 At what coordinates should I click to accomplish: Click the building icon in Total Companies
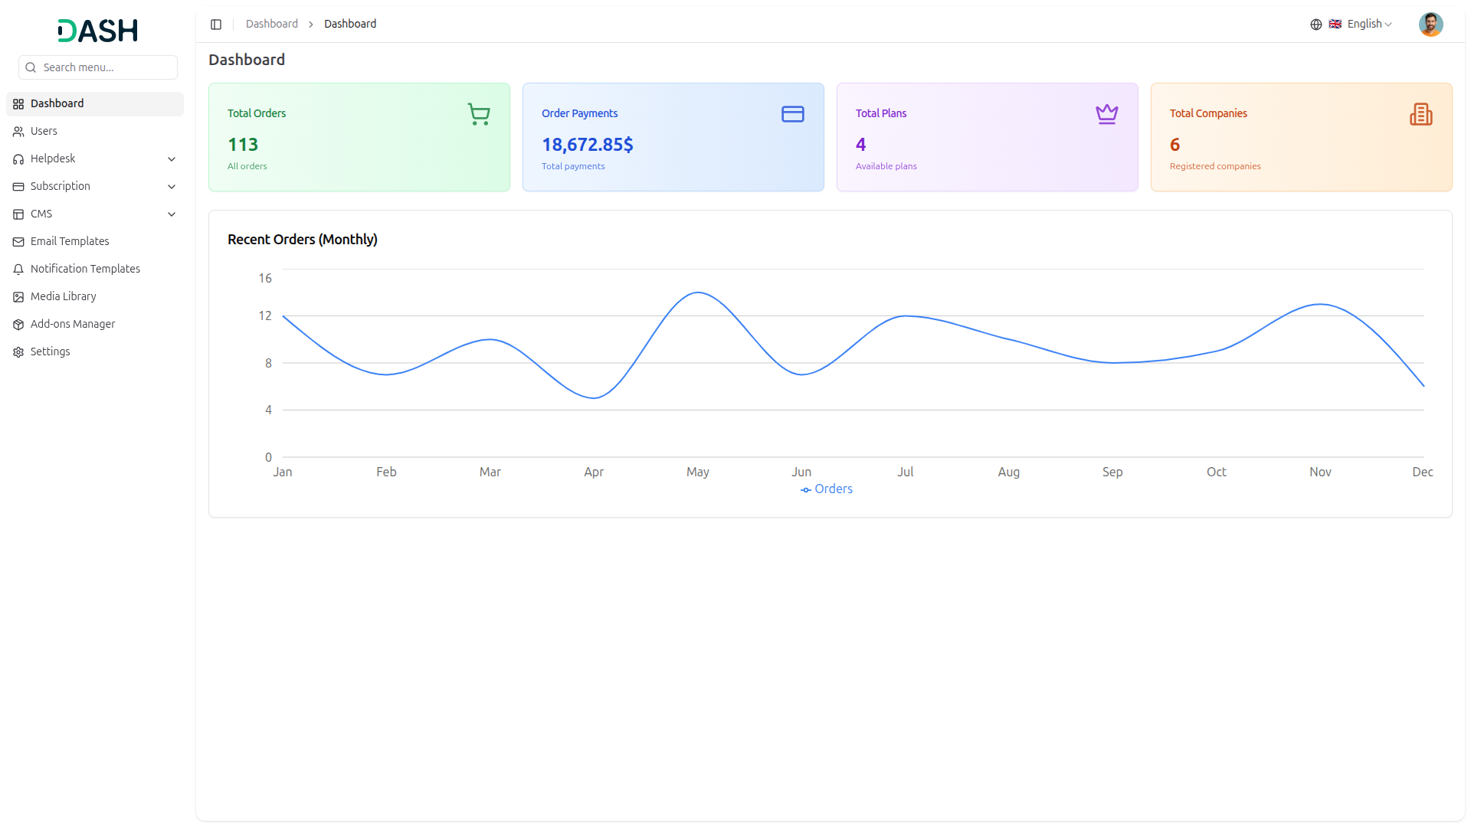click(1421, 114)
